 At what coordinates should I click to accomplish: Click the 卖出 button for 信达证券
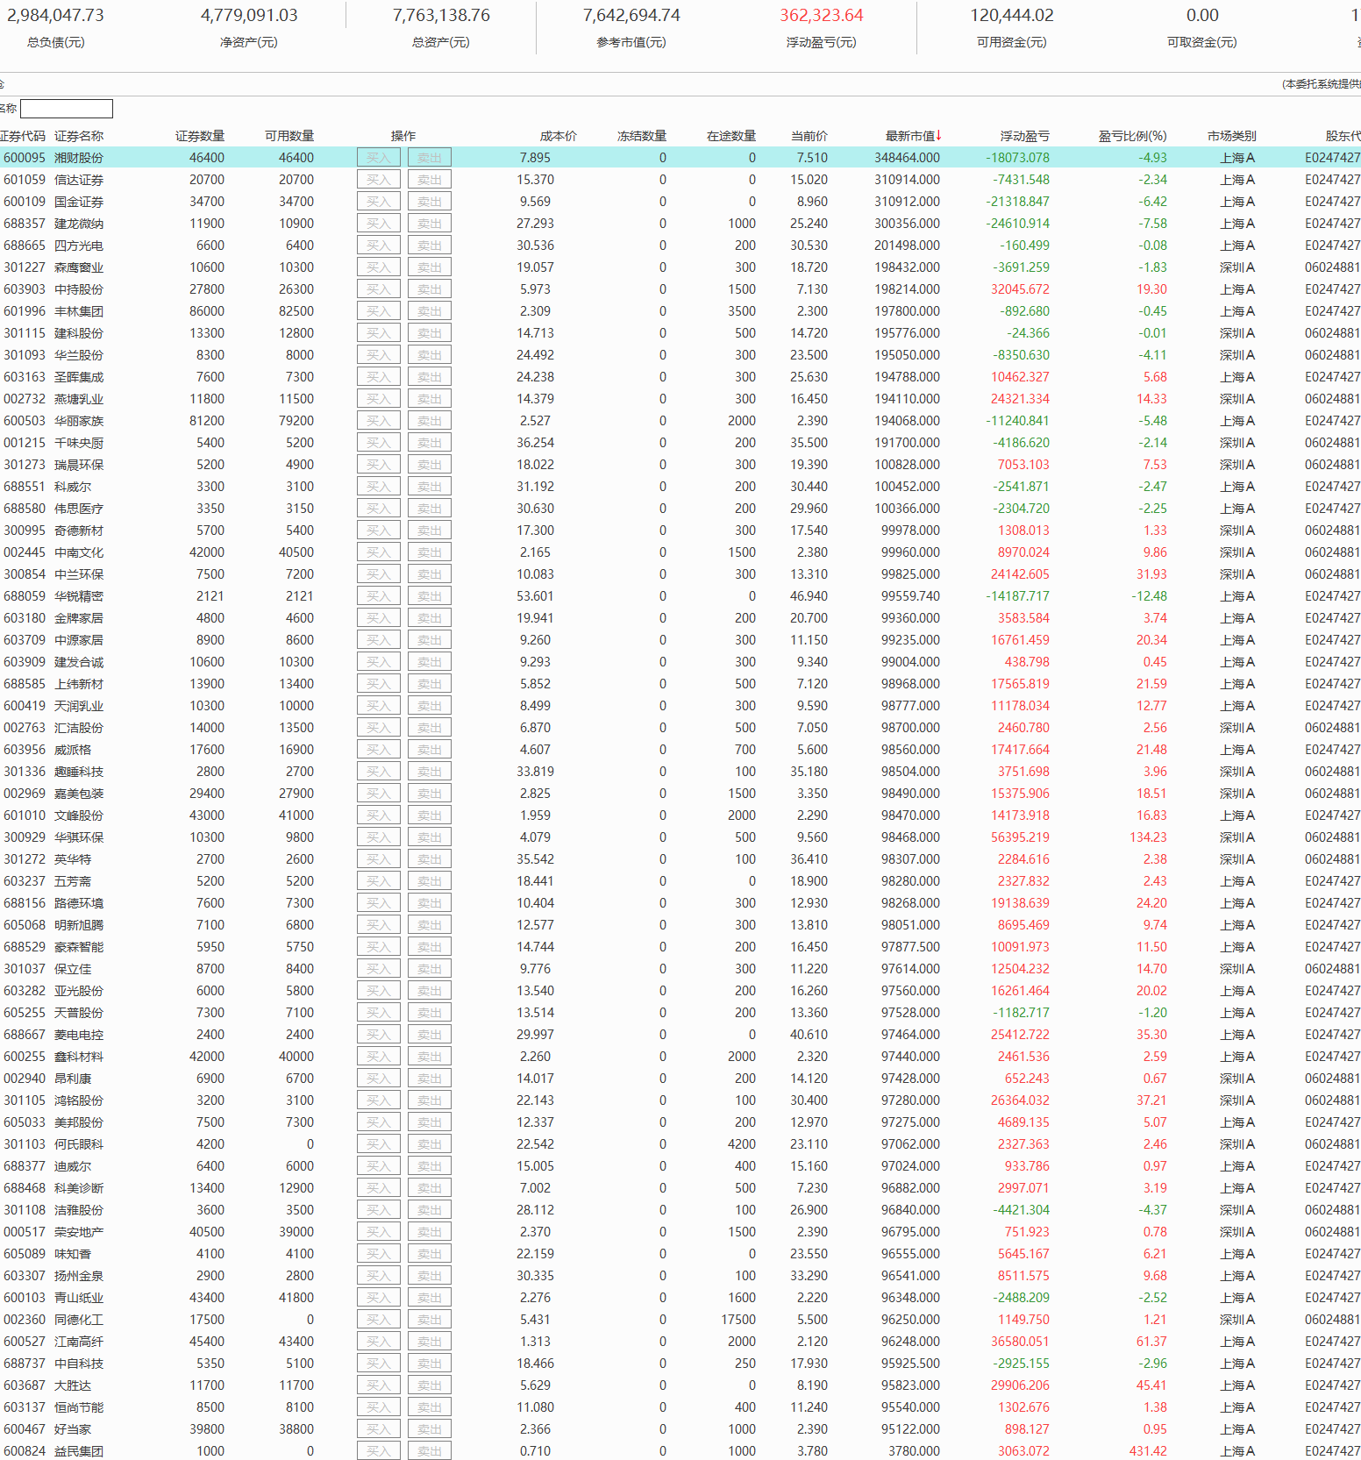click(429, 180)
